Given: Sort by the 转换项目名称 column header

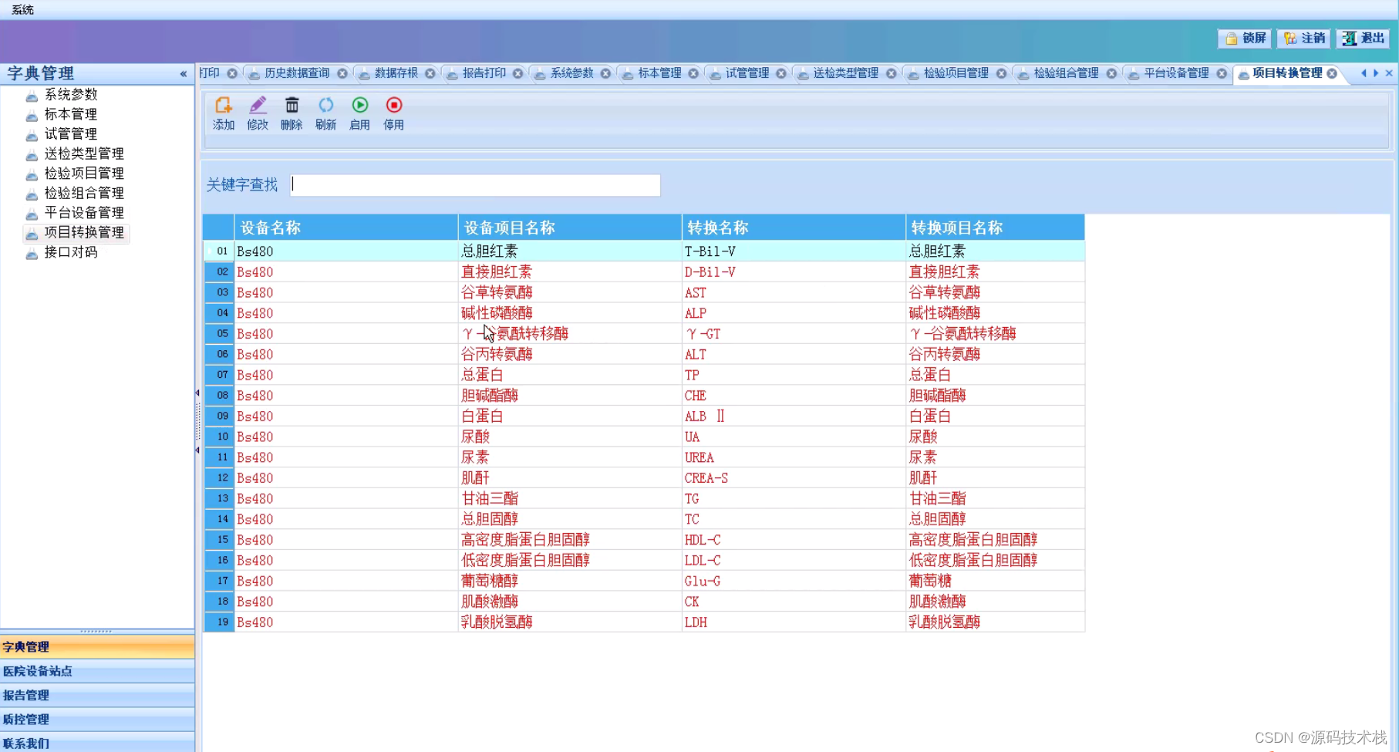Looking at the screenshot, I should click(995, 228).
